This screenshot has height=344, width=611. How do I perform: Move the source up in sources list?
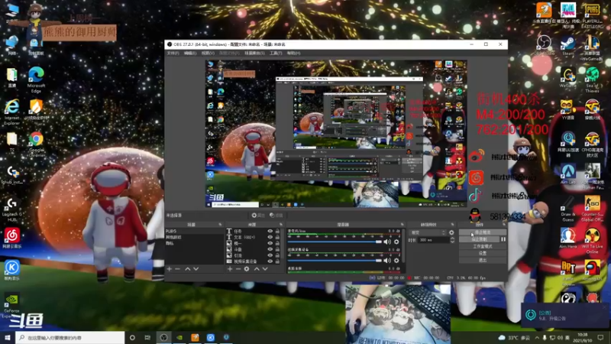pyautogui.click(x=257, y=269)
